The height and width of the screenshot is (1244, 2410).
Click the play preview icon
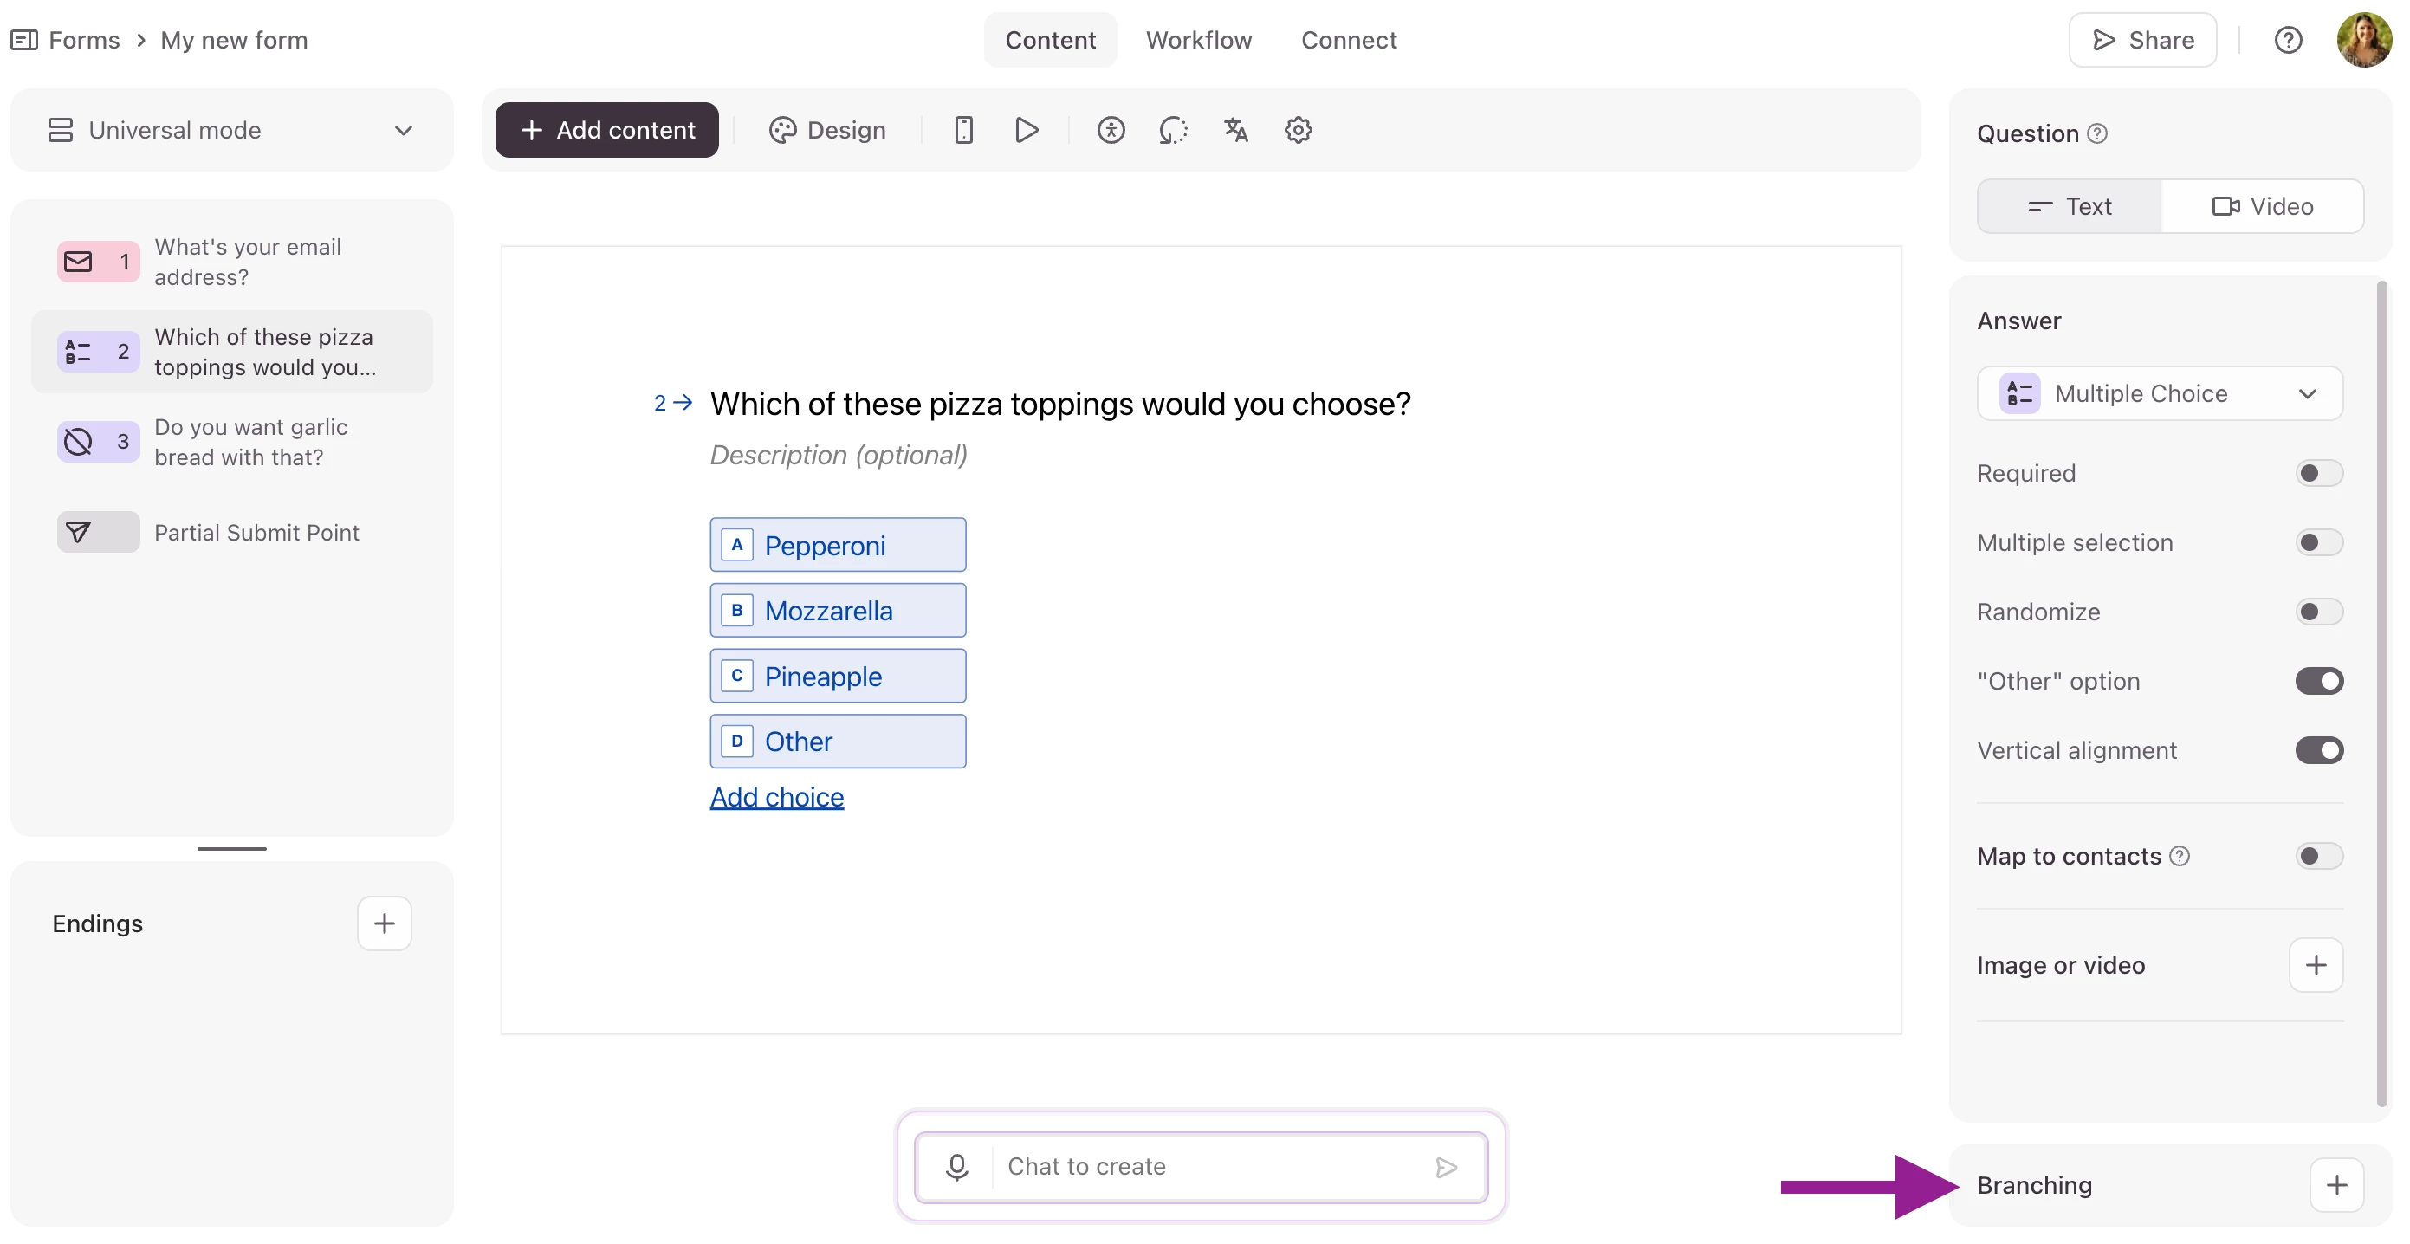[1027, 130]
